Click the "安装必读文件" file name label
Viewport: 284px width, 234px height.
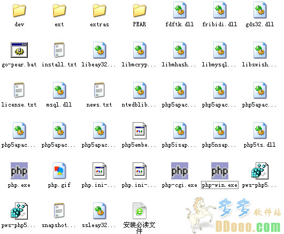click(x=139, y=228)
